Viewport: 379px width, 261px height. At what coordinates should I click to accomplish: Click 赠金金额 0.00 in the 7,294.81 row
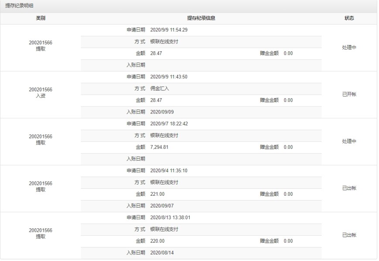[276, 147]
